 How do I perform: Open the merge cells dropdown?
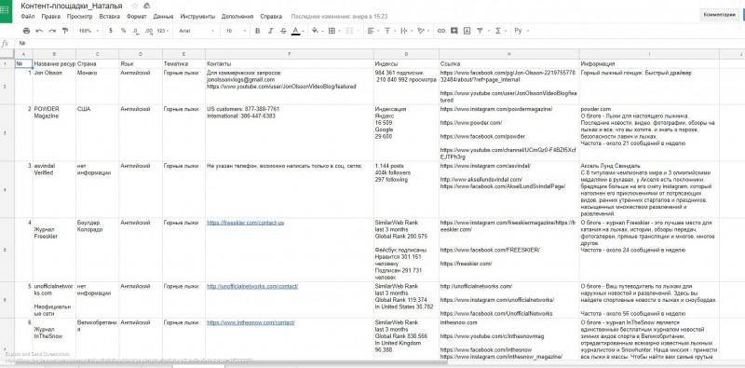(x=351, y=31)
